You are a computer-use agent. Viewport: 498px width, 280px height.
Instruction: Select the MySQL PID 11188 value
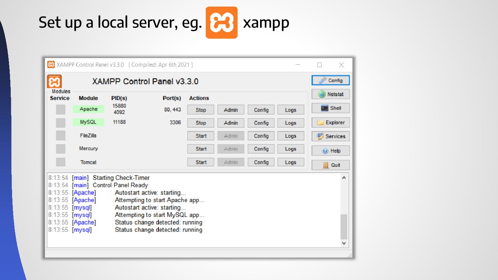click(119, 122)
